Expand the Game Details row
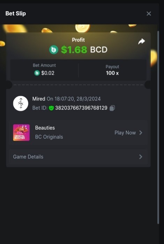 pos(78,157)
